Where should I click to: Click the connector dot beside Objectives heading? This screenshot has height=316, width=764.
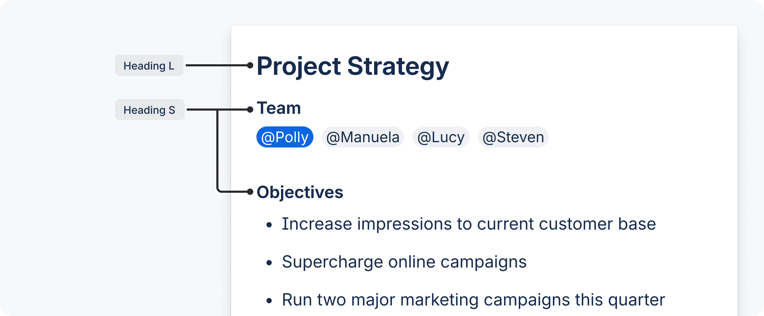point(250,192)
